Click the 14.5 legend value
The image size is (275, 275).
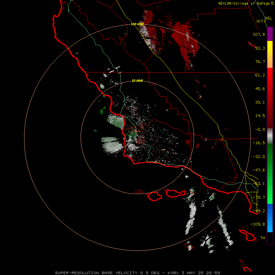pos(260,116)
